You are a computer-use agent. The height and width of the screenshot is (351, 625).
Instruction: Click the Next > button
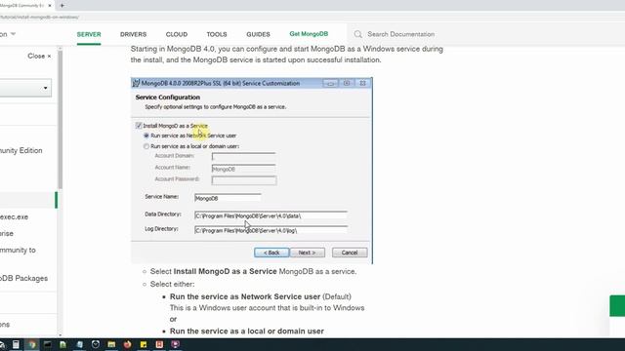(308, 253)
